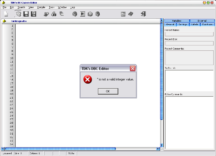The image size is (216, 156).
Task: Click line number 28 in the gutter
Action: click(11, 123)
